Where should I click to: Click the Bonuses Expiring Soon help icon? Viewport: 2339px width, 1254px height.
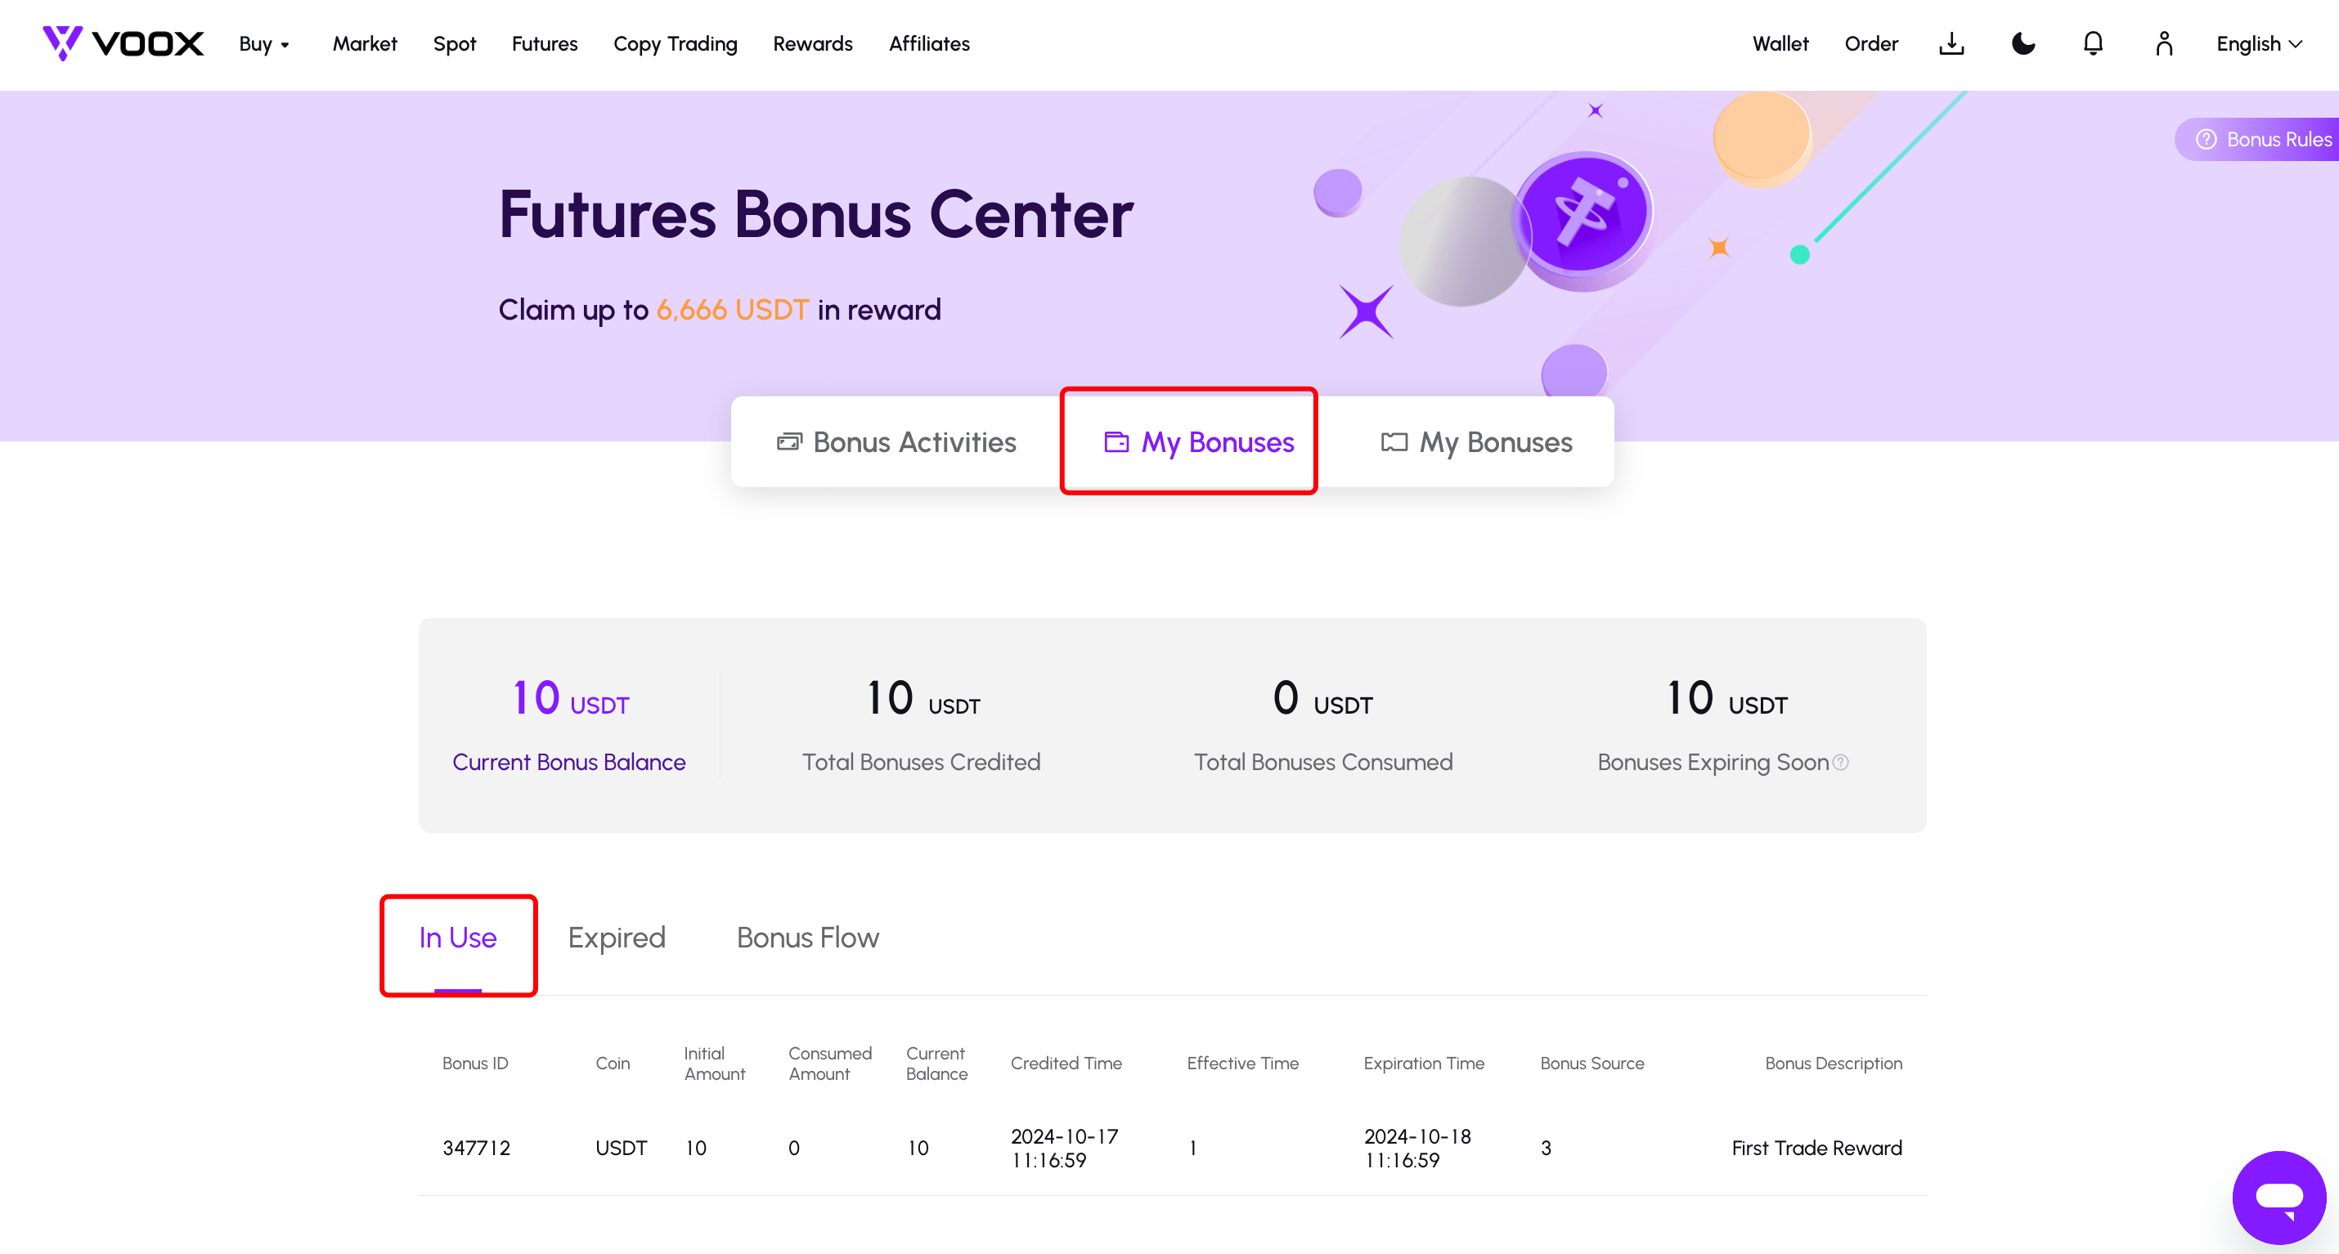pos(1840,762)
